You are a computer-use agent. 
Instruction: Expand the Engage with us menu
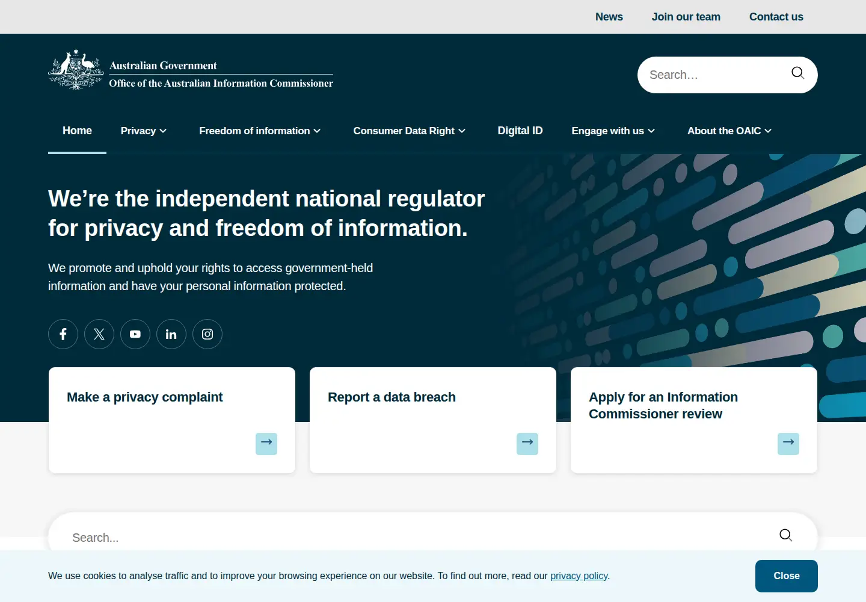(x=613, y=131)
